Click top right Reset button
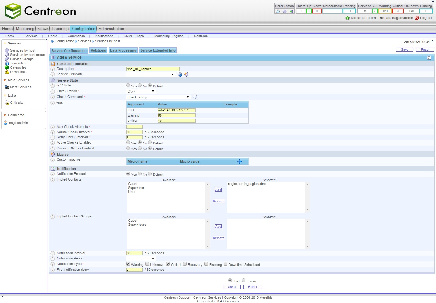This screenshot has height=303, width=436. 425,50
